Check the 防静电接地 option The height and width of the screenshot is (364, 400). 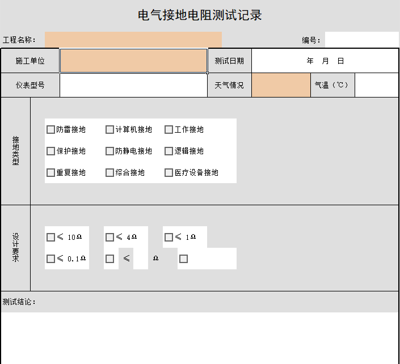110,151
